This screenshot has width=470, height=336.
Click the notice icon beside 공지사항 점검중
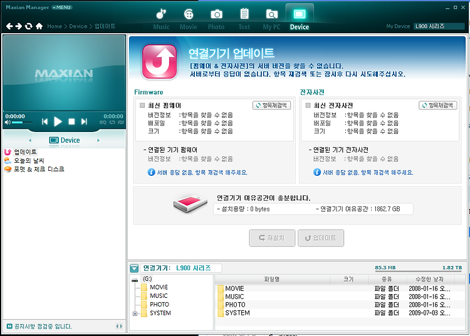(9, 326)
